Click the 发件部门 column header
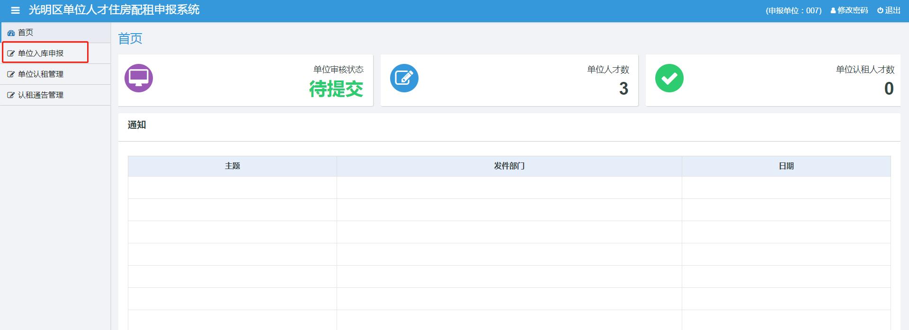 coord(509,166)
